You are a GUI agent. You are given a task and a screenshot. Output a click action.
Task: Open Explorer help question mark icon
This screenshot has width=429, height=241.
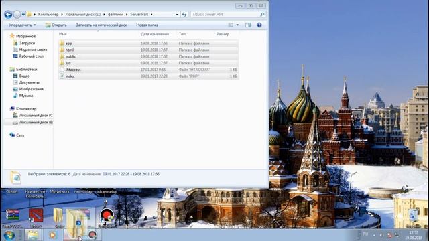pos(259,25)
